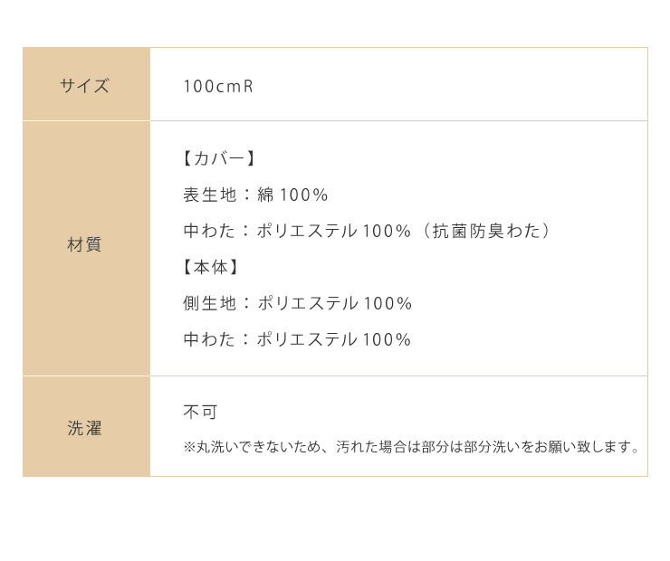Select the 不可 washing value
The image size is (670, 561).
(200, 413)
